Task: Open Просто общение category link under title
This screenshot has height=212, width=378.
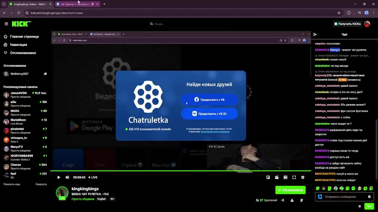Action: (83, 199)
